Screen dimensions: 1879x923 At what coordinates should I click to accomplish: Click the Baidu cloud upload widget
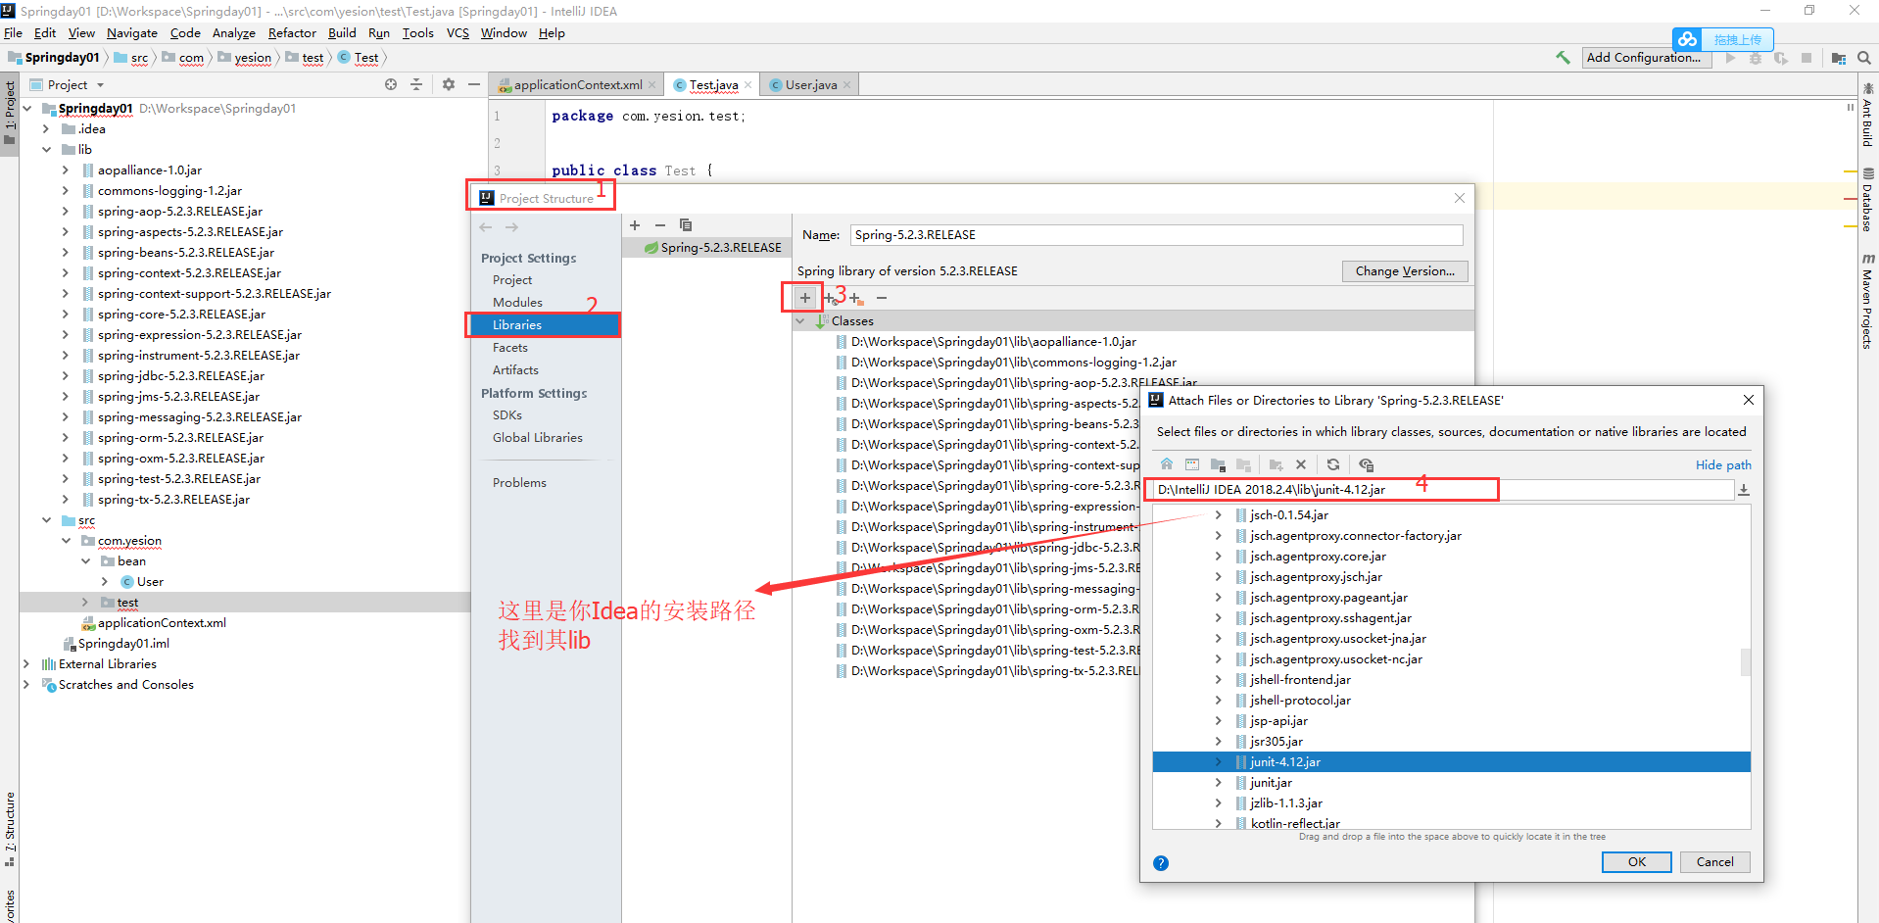(1723, 39)
